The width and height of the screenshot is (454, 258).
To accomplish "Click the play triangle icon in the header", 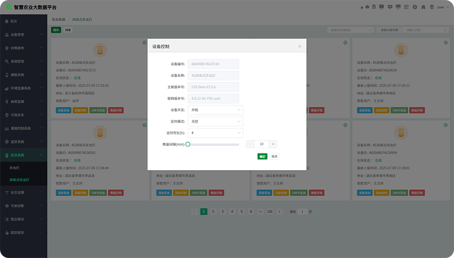I will 361,7.
